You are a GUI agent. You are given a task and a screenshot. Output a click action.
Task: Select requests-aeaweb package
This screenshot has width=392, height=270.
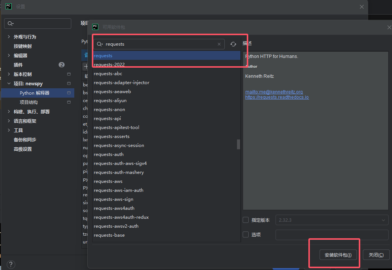point(167,92)
